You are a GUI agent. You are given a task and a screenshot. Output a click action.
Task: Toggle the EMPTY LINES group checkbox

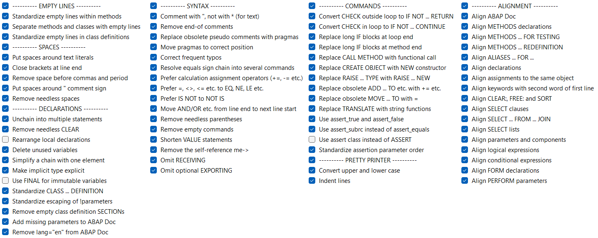point(5,6)
